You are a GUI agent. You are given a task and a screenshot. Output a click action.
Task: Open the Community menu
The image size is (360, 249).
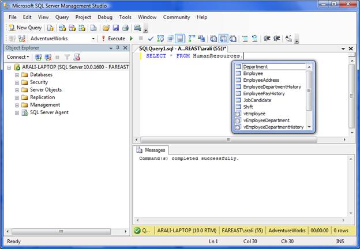pyautogui.click(x=177, y=17)
